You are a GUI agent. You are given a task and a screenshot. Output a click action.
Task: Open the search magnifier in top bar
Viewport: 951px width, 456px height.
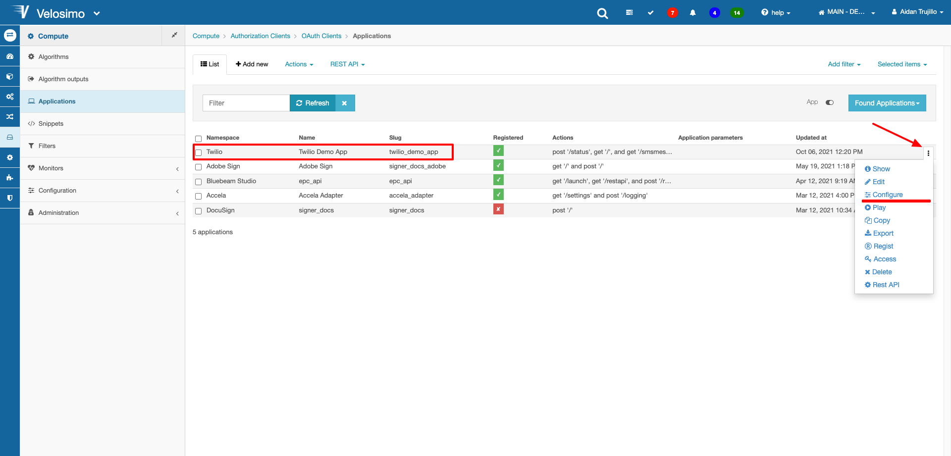(x=602, y=13)
